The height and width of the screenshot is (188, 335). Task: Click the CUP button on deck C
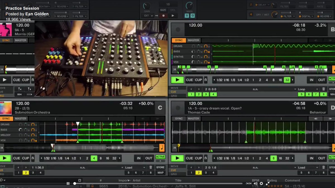pyautogui.click(x=26, y=158)
